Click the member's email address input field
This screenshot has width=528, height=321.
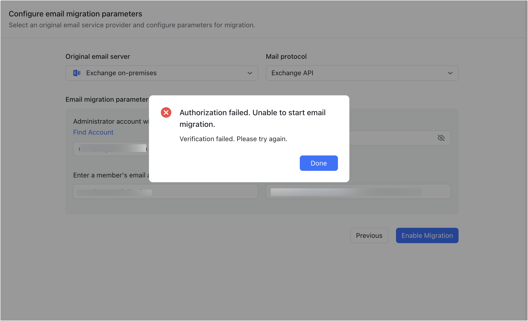coord(166,191)
